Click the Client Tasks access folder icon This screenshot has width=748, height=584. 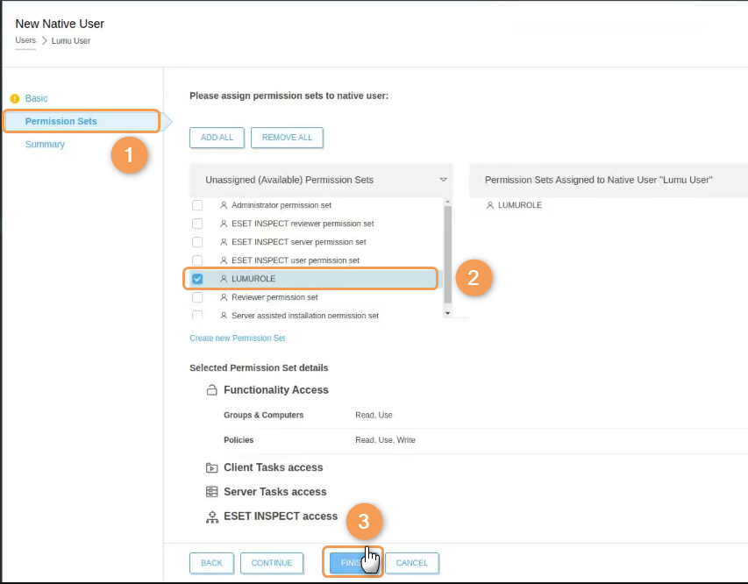pyautogui.click(x=211, y=468)
